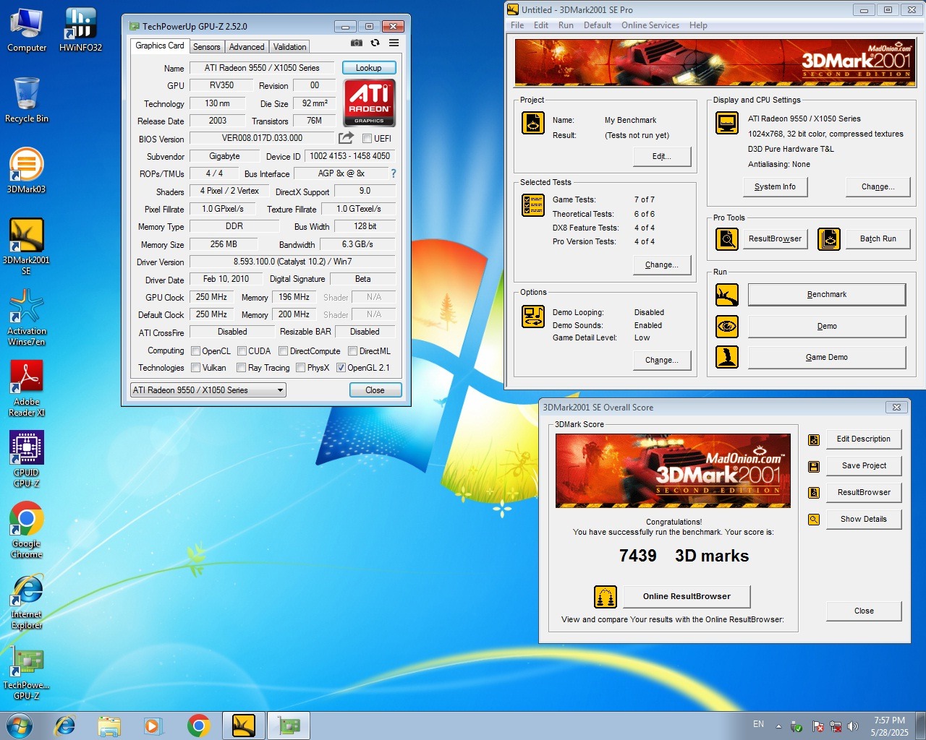This screenshot has width=926, height=740.
Task: Click the GPU-Z screenshot camera icon
Action: [356, 43]
